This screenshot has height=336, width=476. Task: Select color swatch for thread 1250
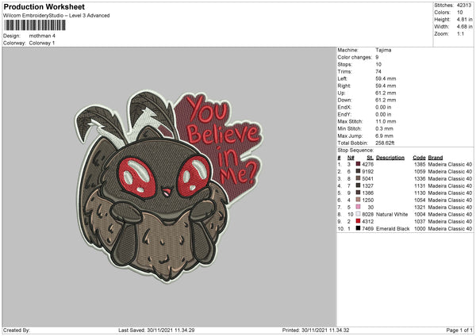tap(359, 200)
